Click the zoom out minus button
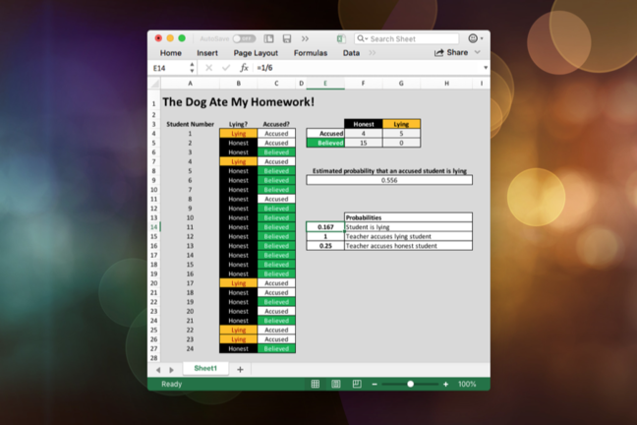The height and width of the screenshot is (425, 637). (x=376, y=384)
